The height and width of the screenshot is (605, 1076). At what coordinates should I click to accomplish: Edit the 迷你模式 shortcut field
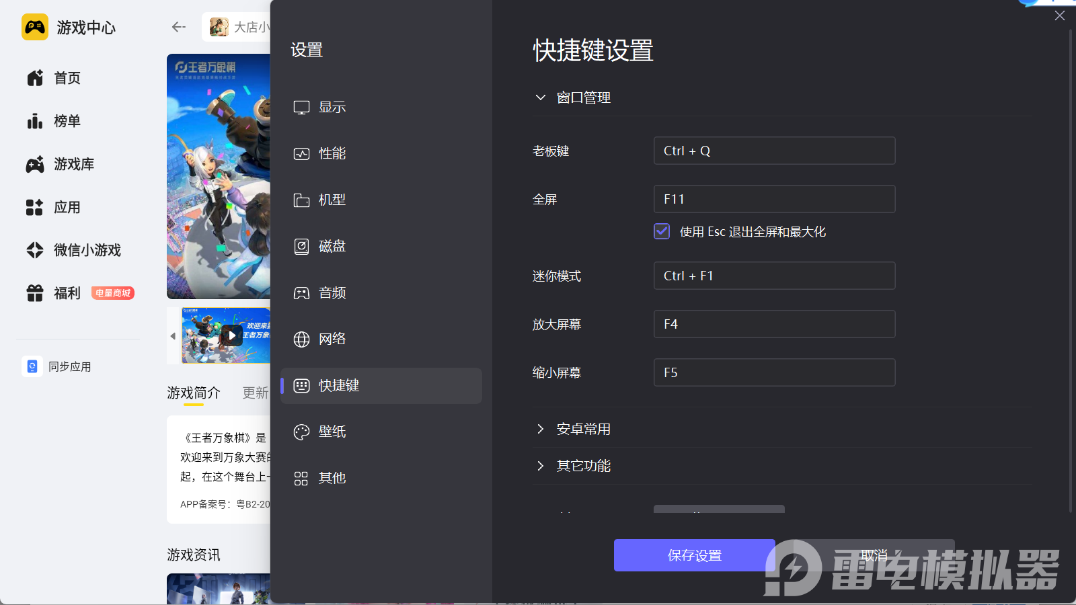774,276
